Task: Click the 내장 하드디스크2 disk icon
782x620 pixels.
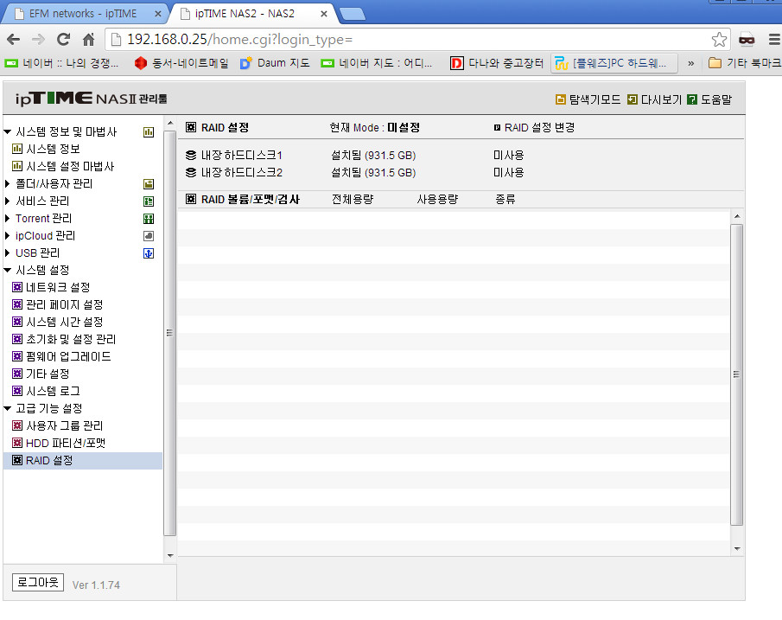Action: coord(191,173)
